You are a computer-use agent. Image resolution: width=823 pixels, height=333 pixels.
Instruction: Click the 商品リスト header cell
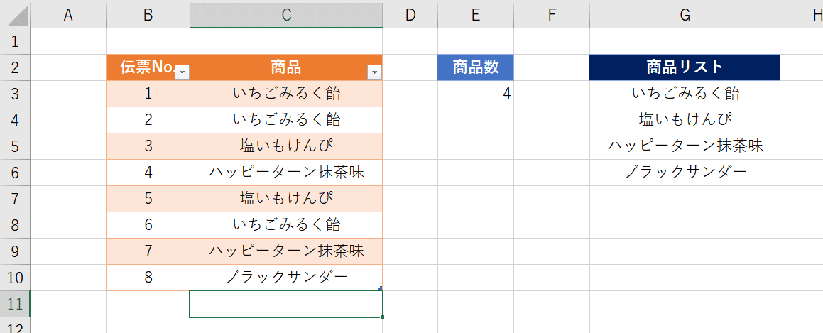[685, 67]
